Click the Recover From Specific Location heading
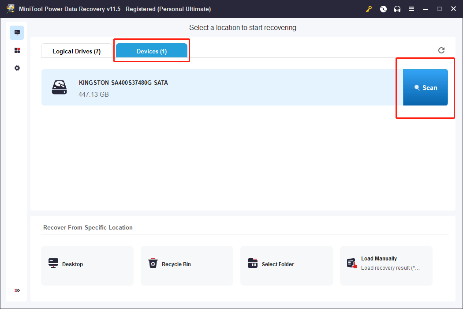Image resolution: width=463 pixels, height=309 pixels. click(x=88, y=227)
